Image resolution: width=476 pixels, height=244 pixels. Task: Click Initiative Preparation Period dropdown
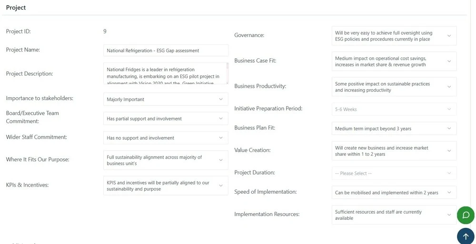(x=394, y=109)
